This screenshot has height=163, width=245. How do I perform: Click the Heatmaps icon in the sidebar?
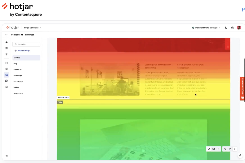pos(7,75)
